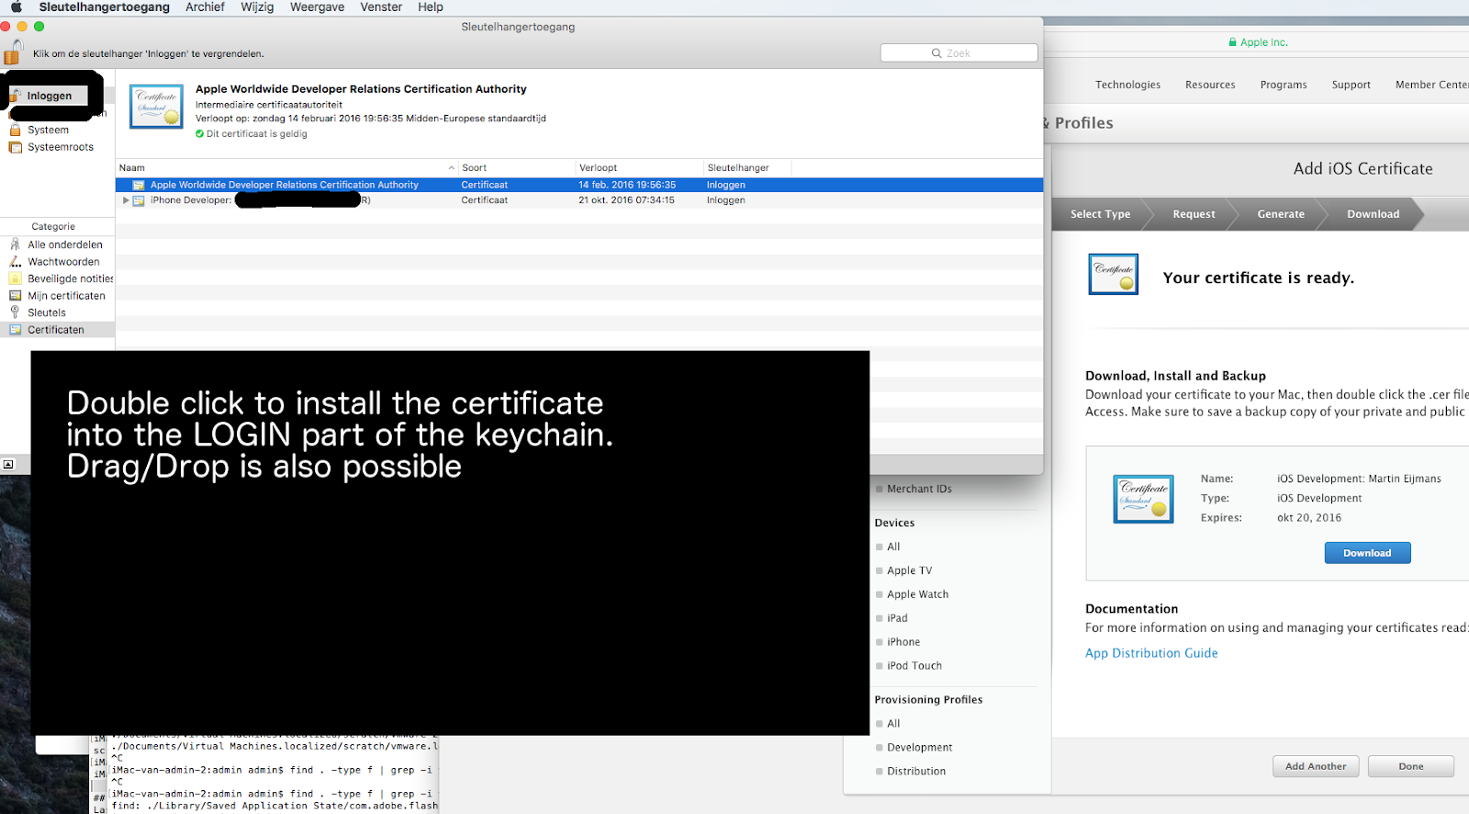Open the App Distribution Guide link
The width and height of the screenshot is (1469, 814).
coord(1151,653)
